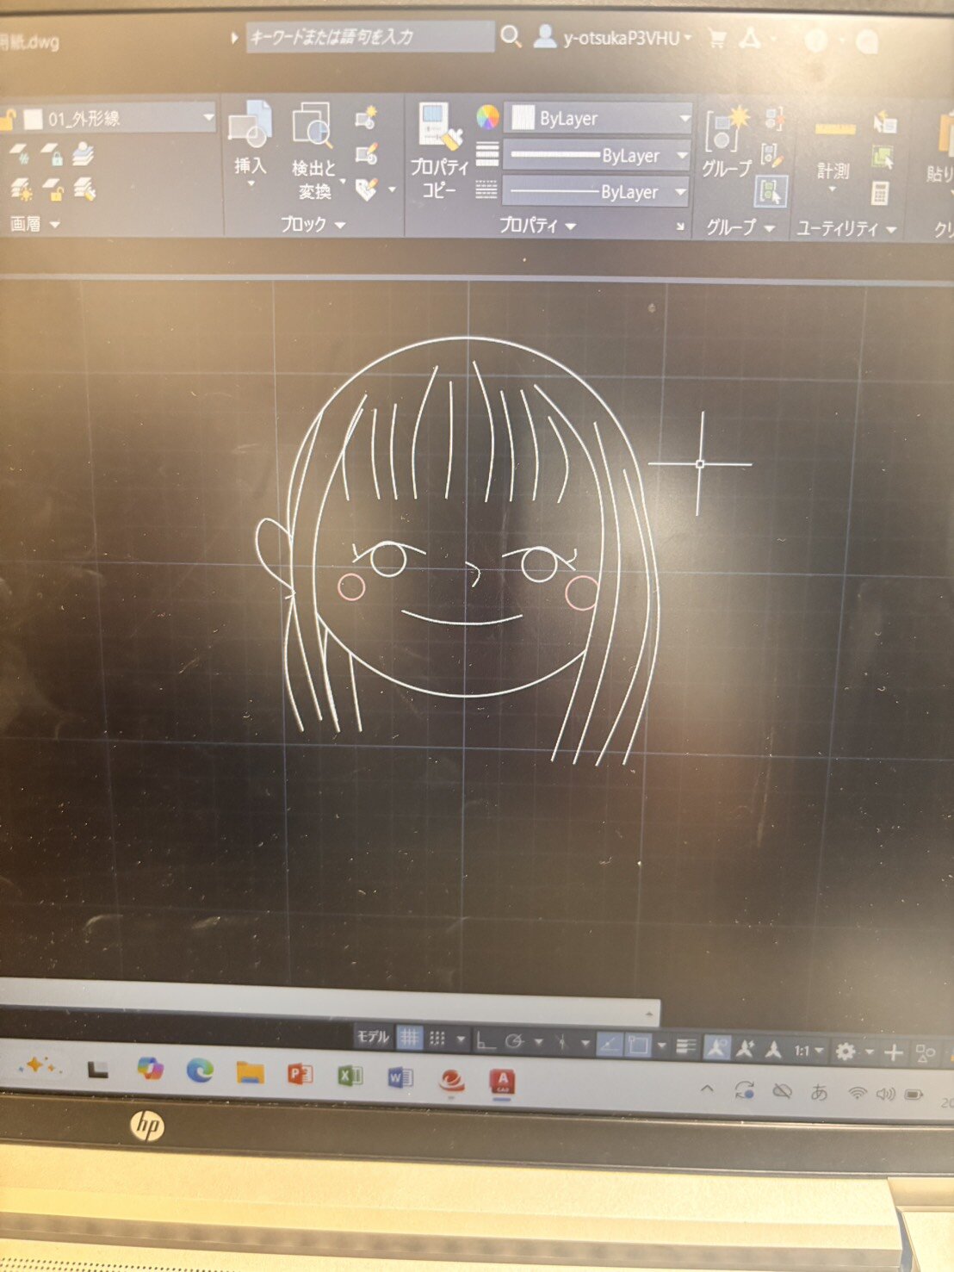954x1272 pixels.
Task: Click the keyword search input field
Action: pos(369,37)
